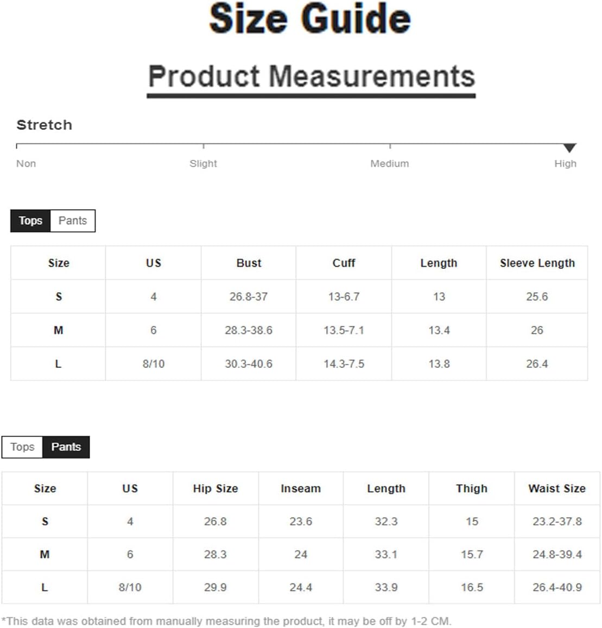Image resolution: width=602 pixels, height=628 pixels.
Task: Select the Waist Size column header
Action: point(557,488)
